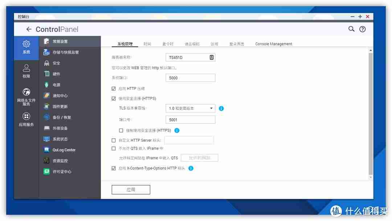
Task: Click the info icon beside the TLS version dropdown
Action: tap(221, 108)
